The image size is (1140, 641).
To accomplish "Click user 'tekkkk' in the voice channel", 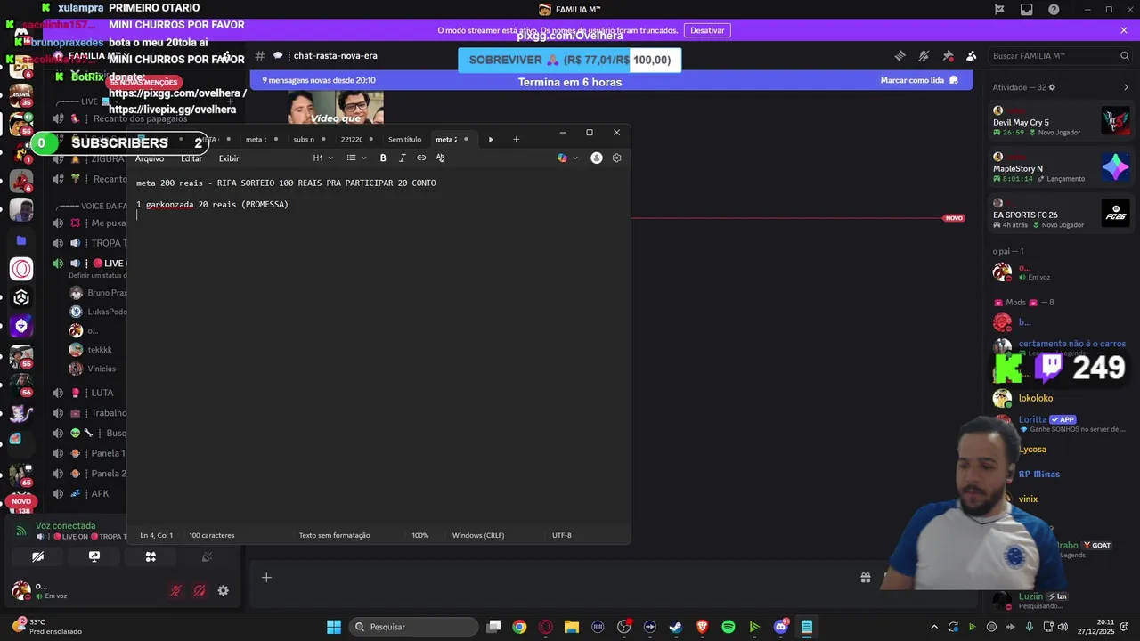I will point(100,350).
